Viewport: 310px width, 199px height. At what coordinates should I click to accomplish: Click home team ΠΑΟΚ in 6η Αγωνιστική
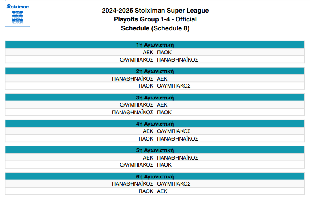pyautogui.click(x=146, y=191)
